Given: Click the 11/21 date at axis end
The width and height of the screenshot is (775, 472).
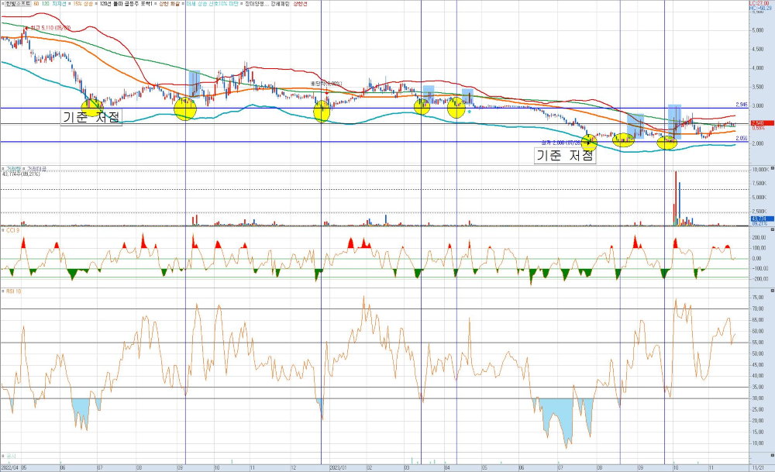Looking at the screenshot, I should point(757,467).
